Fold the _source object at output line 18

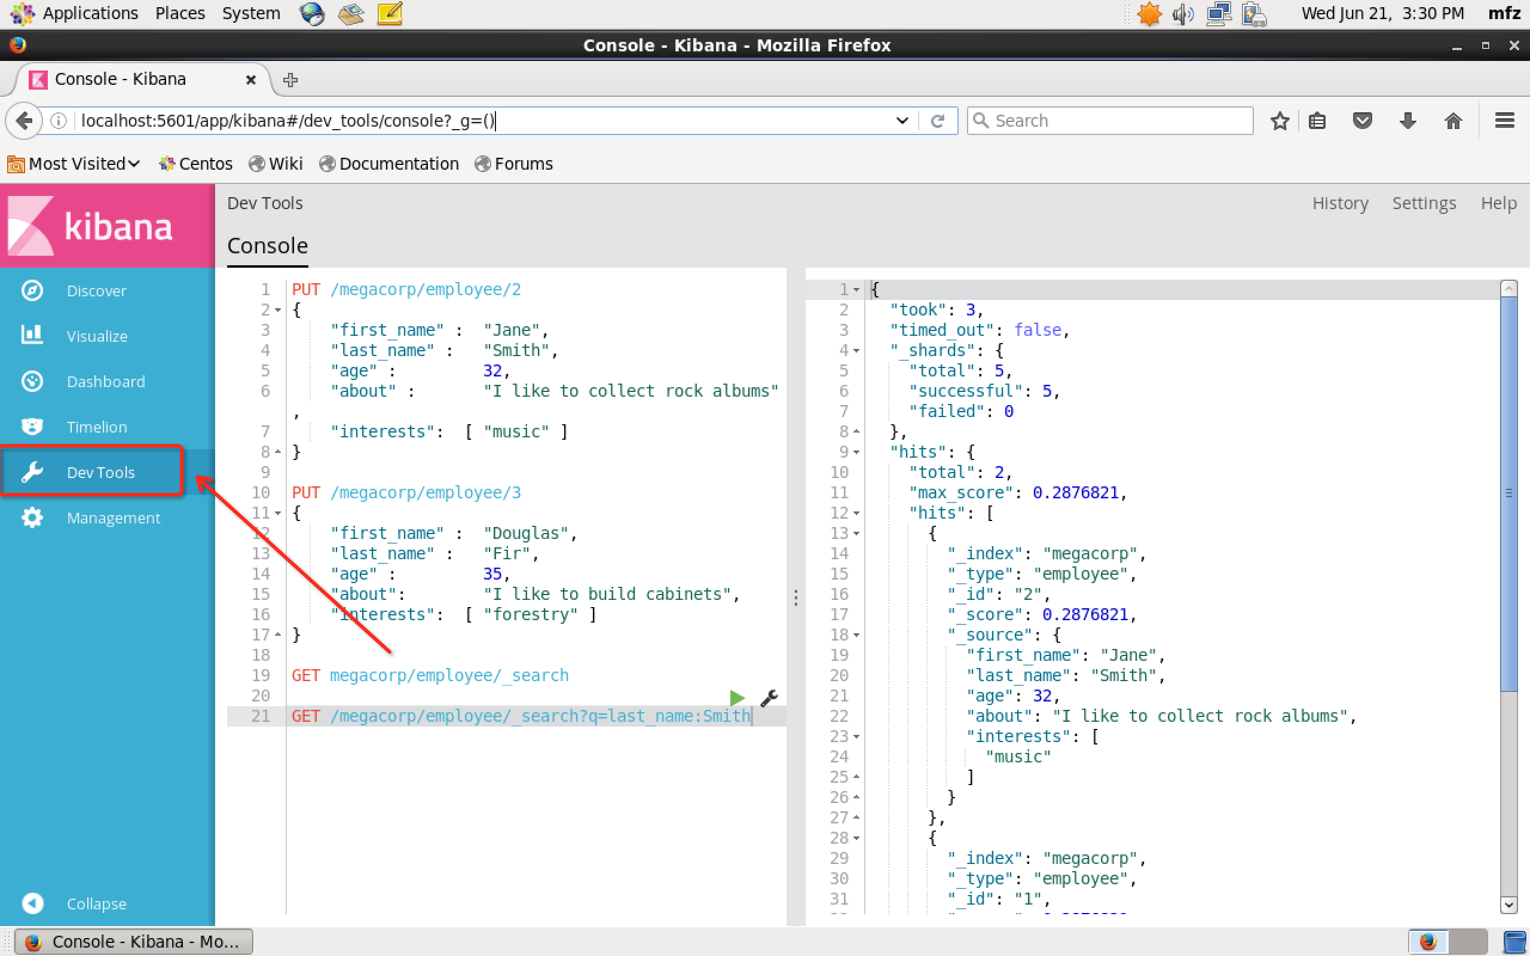[x=856, y=635]
